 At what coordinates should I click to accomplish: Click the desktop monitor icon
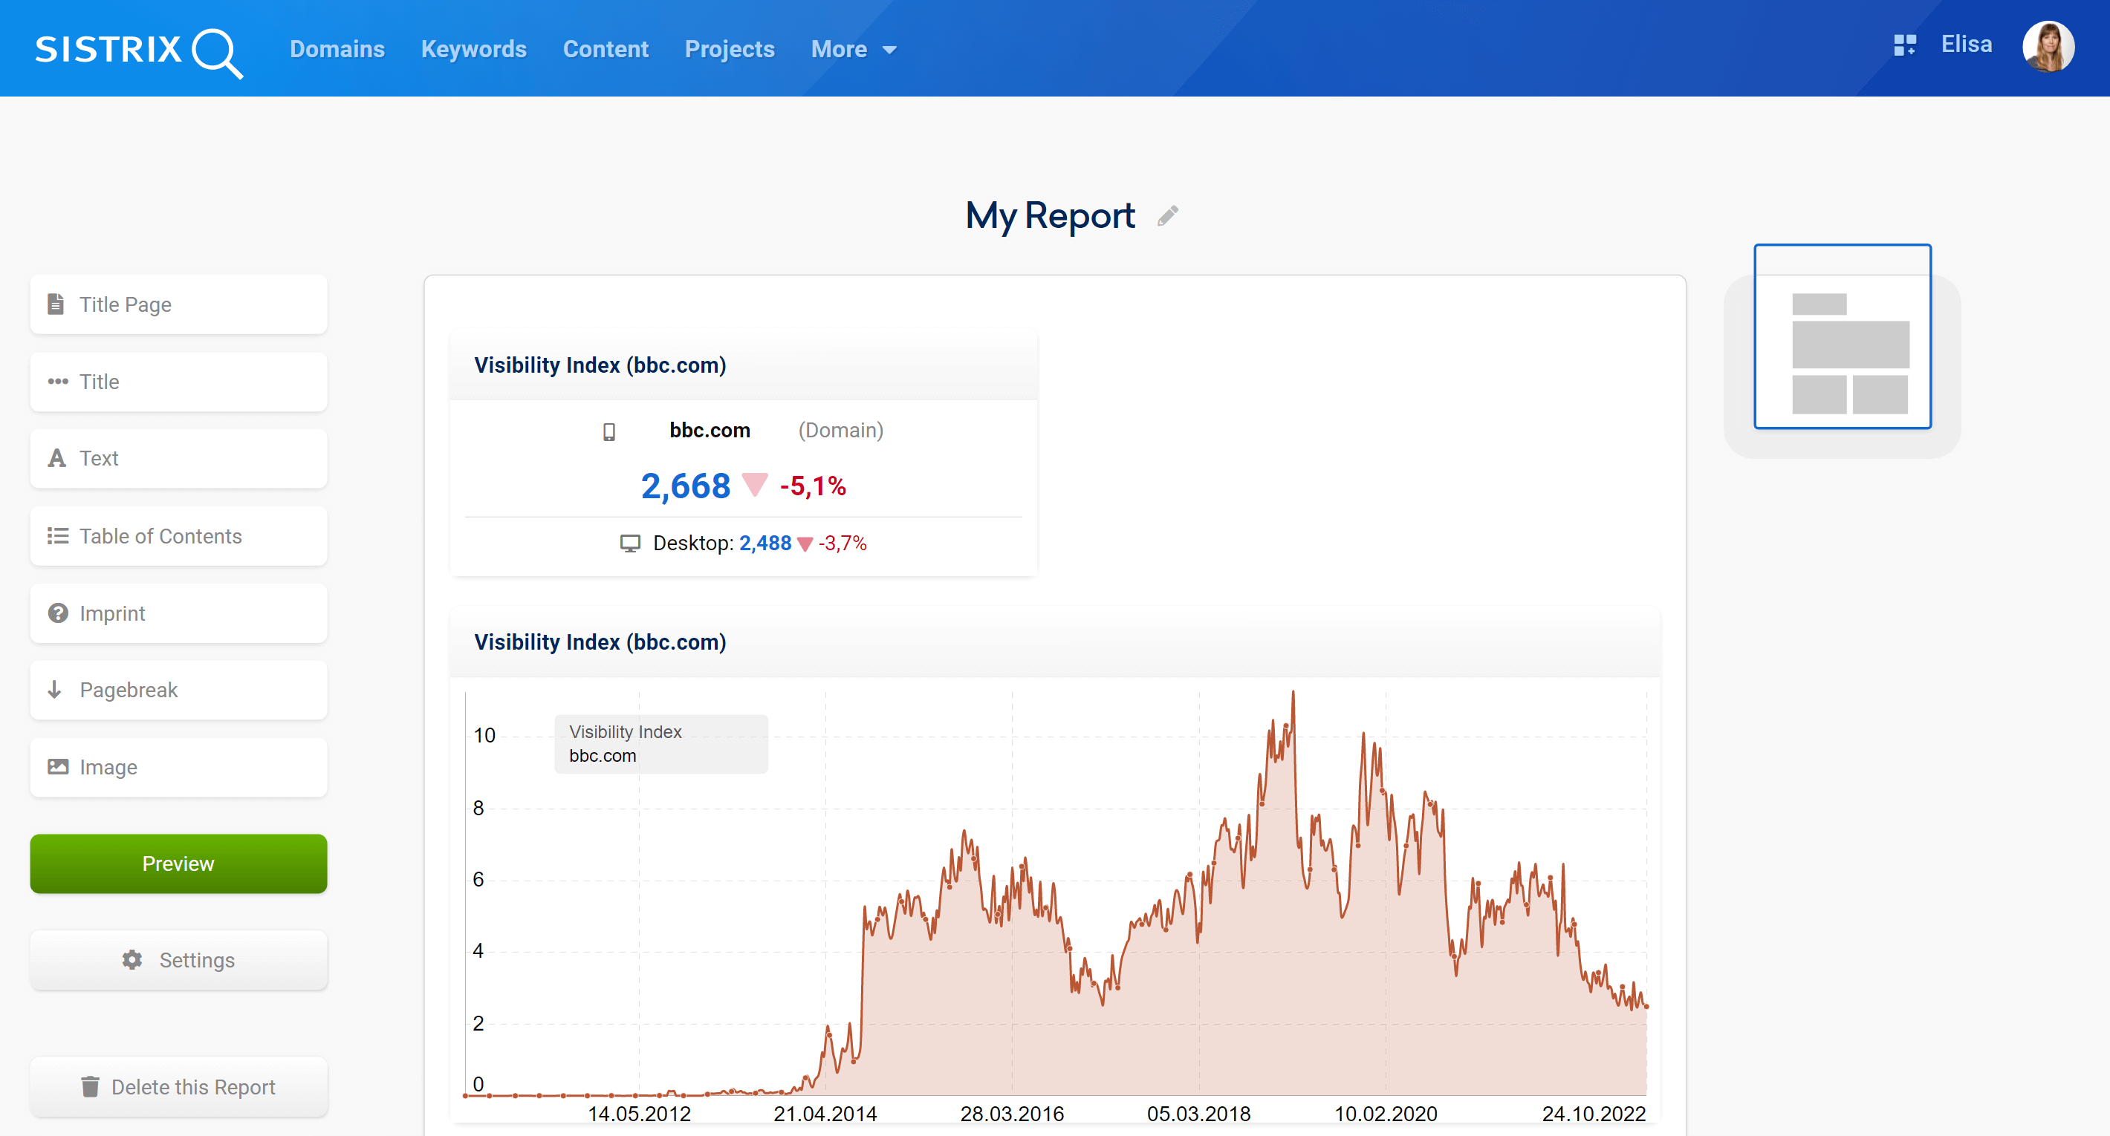pos(630,543)
